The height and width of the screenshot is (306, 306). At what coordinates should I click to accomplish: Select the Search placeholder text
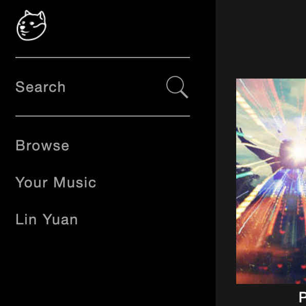click(x=41, y=87)
